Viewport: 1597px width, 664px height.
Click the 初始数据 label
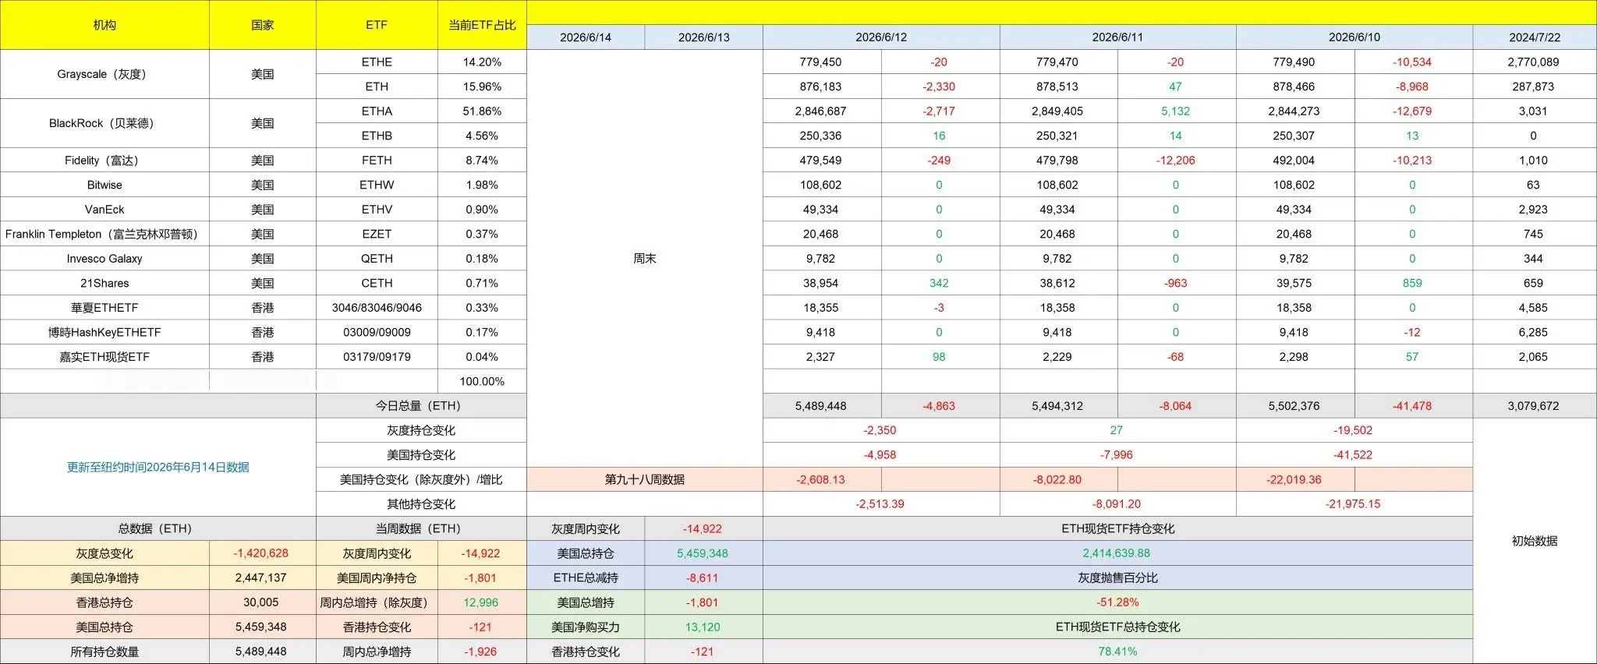1535,541
